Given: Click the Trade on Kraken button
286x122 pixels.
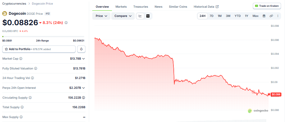Looking at the screenshot, I should pos(267,6).
